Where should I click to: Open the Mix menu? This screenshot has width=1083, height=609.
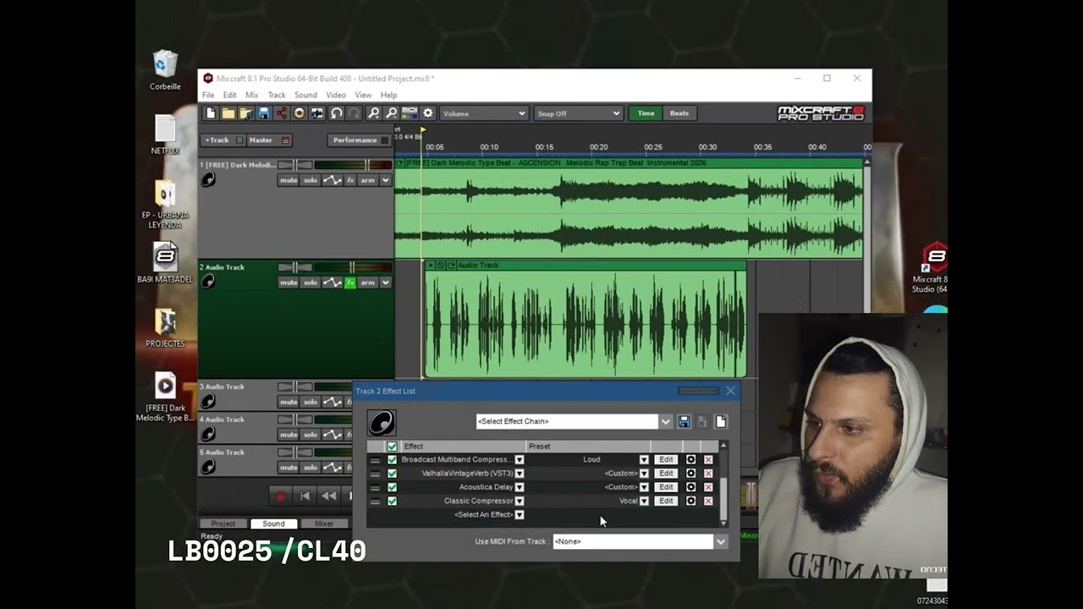pos(252,96)
